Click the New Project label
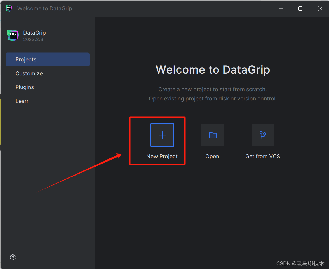The image size is (329, 269). tap(162, 156)
